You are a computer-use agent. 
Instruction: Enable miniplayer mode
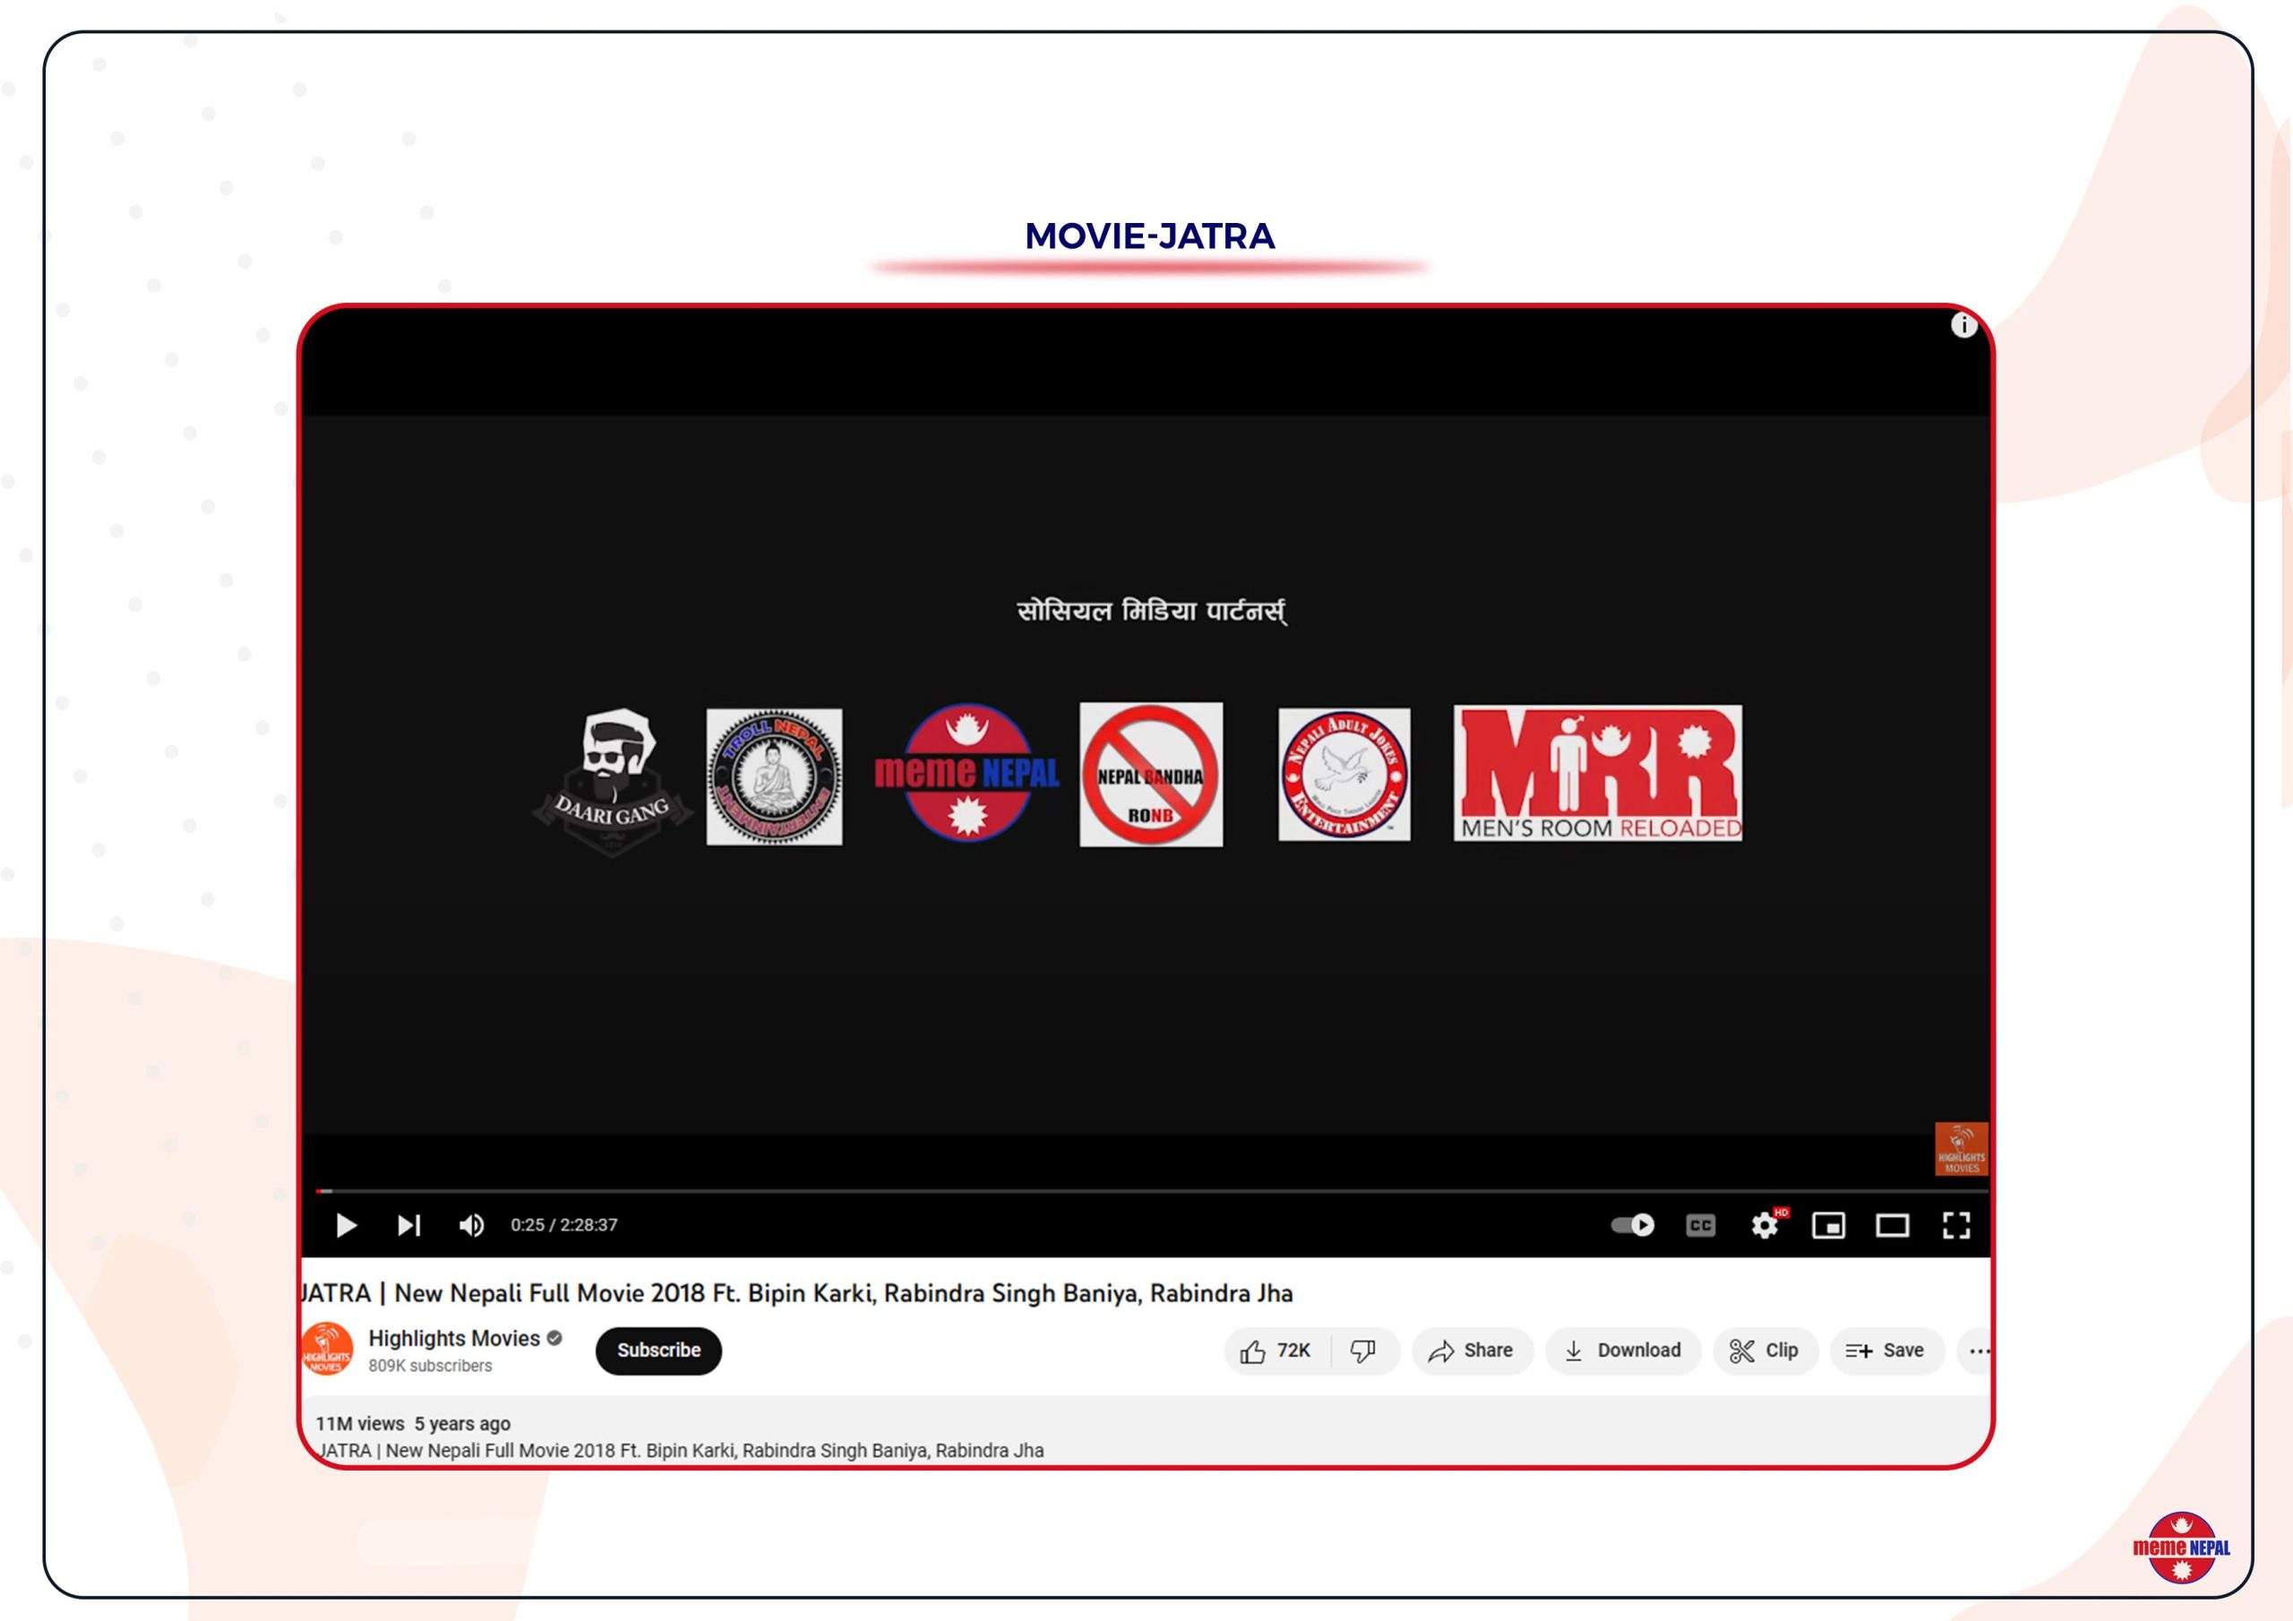pos(1829,1225)
